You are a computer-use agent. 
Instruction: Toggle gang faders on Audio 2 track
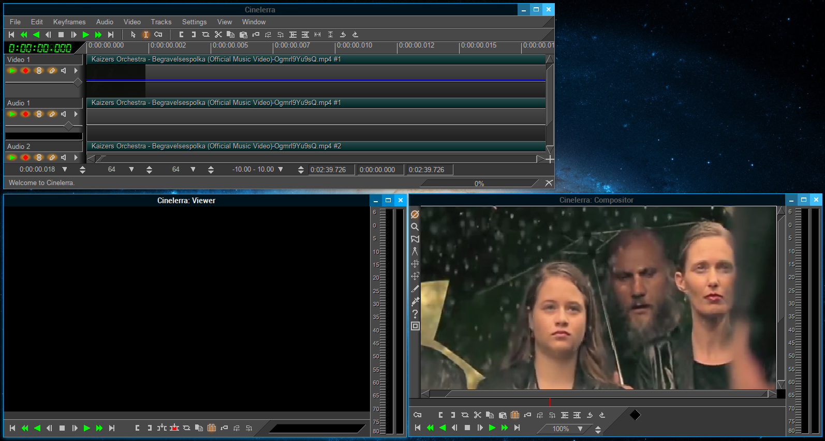[38, 157]
